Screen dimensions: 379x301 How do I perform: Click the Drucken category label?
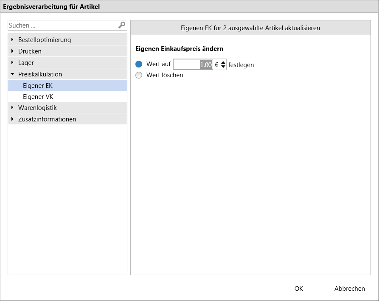tap(30, 51)
